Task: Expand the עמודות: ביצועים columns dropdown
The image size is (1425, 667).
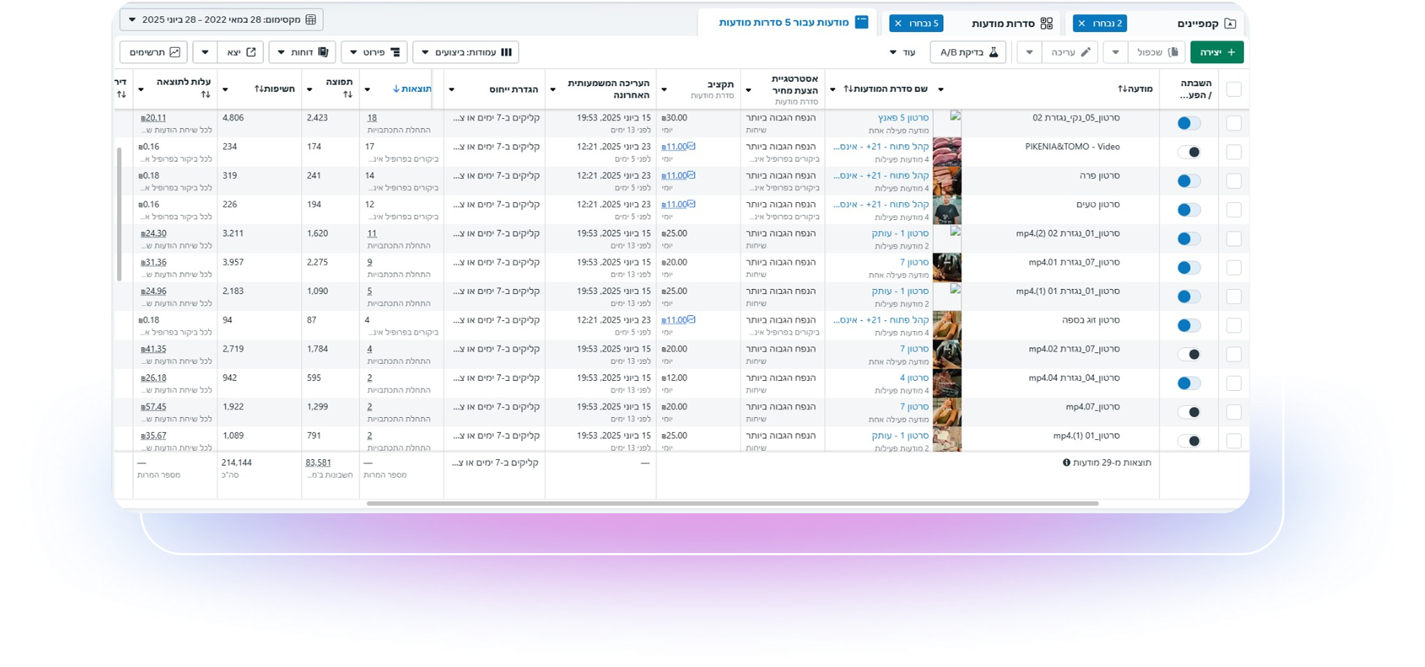Action: pos(466,52)
